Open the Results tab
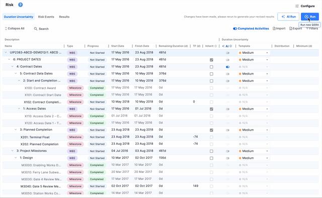 64,17
